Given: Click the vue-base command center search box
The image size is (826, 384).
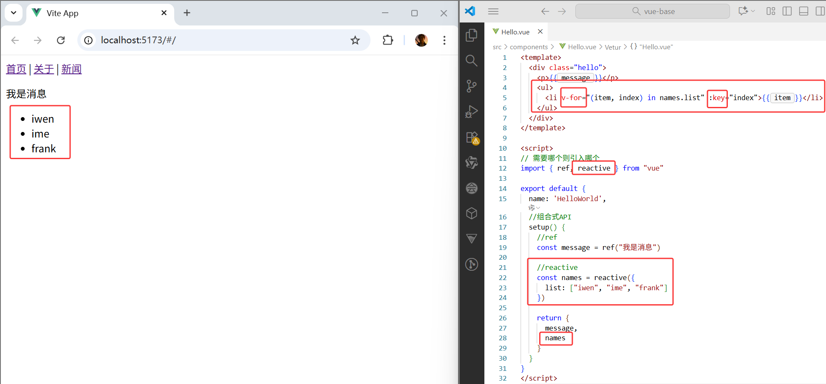Looking at the screenshot, I should (x=652, y=11).
